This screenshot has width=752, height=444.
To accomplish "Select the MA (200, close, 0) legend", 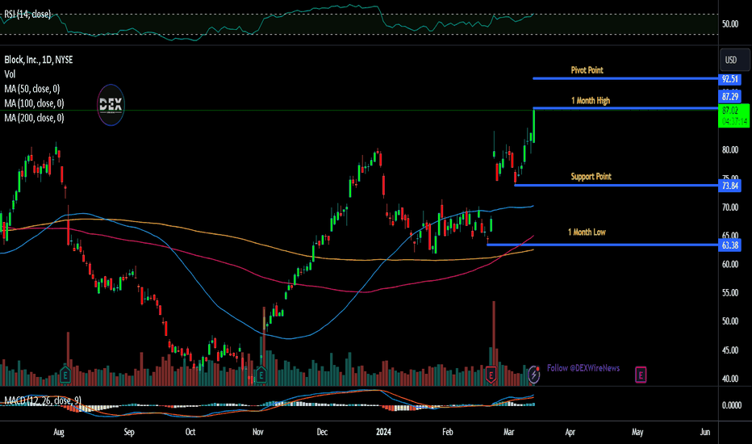I will click(x=34, y=118).
